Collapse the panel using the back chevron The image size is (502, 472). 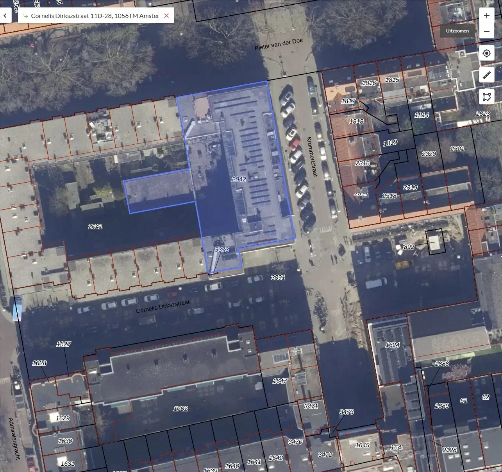5,16
